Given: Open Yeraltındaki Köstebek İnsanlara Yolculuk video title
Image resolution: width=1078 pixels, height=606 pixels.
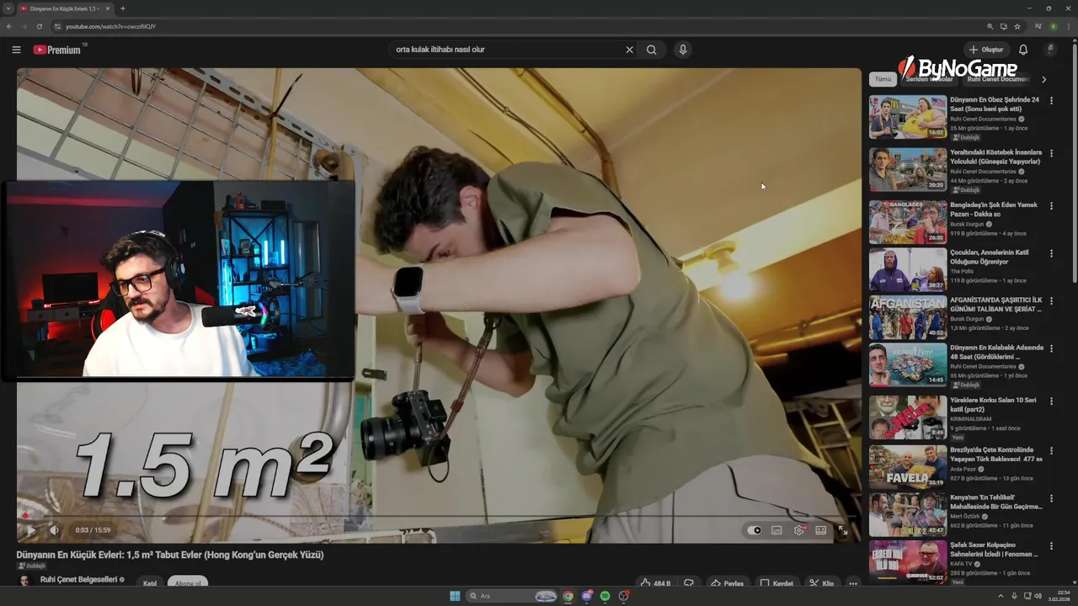Looking at the screenshot, I should pyautogui.click(x=996, y=157).
